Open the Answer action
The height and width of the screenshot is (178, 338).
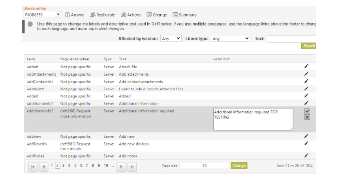75,15
